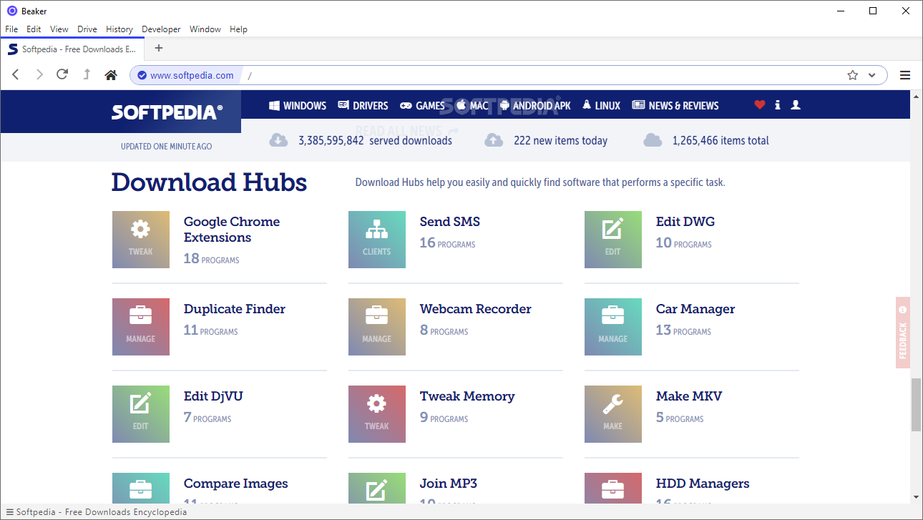Click the items total cloud icon
The height and width of the screenshot is (520, 923).
[653, 140]
